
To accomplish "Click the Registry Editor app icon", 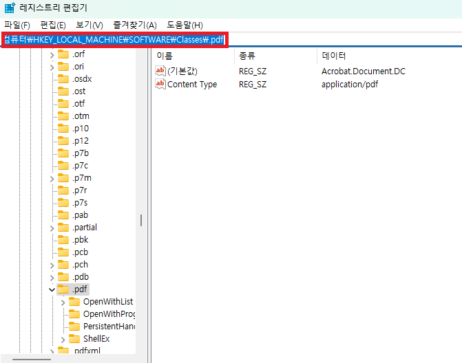I will click(10, 8).
